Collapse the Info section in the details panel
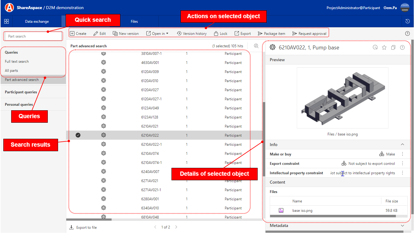This screenshot has height=233, width=414. (402, 145)
